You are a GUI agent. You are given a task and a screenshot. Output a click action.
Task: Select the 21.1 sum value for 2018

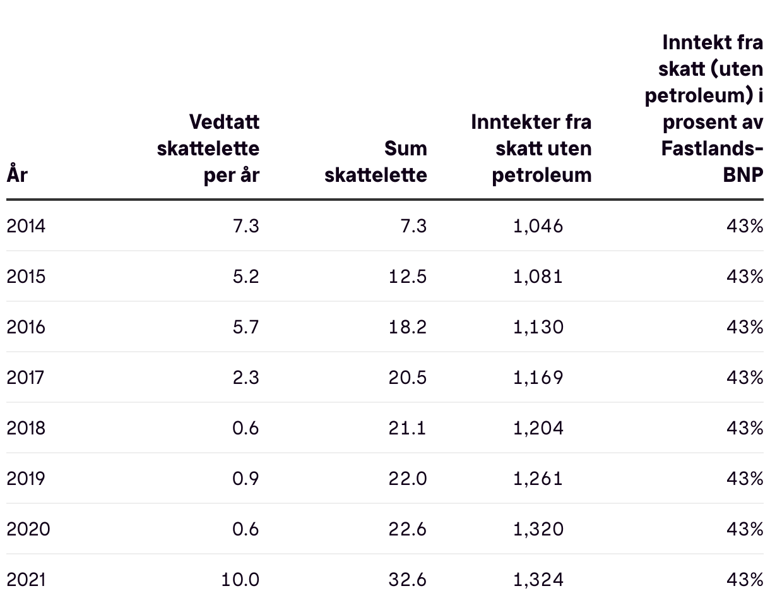pyautogui.click(x=407, y=428)
